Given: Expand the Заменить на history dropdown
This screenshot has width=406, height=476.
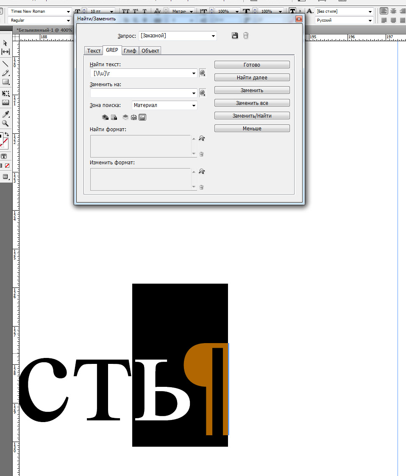Looking at the screenshot, I should 194,93.
